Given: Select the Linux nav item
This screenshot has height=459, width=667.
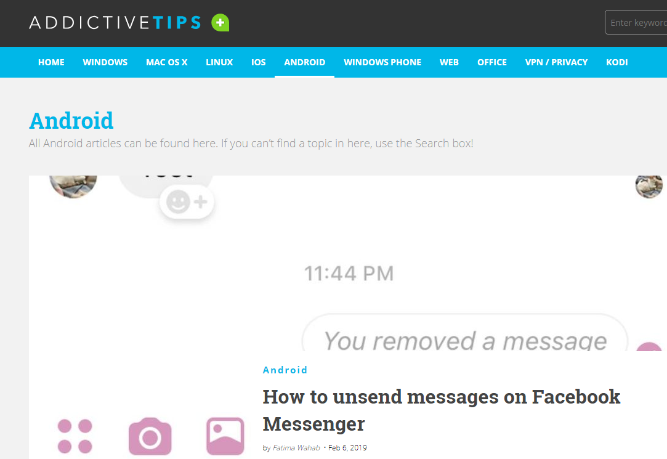Looking at the screenshot, I should (219, 62).
